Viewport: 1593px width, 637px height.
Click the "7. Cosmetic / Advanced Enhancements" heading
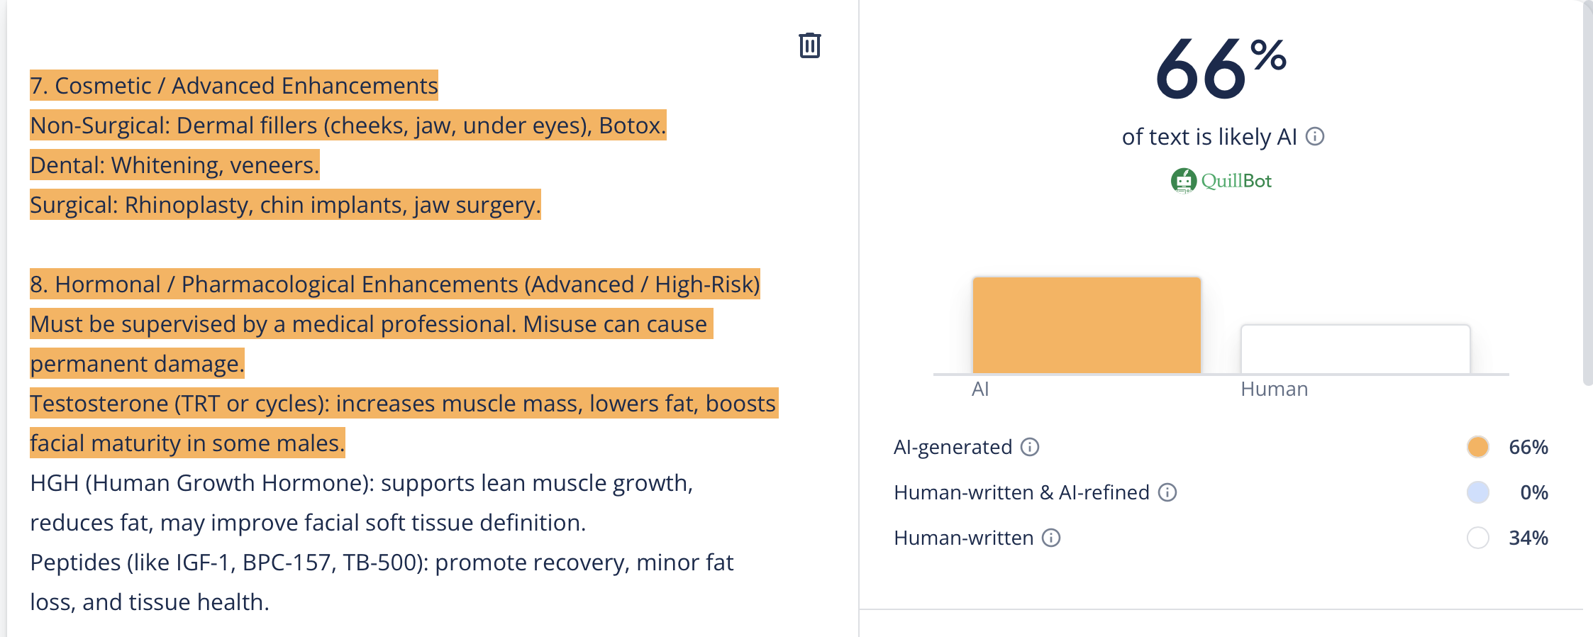click(x=234, y=86)
